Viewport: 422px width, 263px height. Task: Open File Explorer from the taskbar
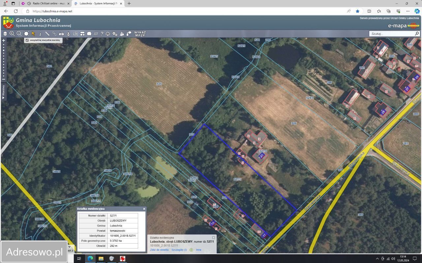click(x=101, y=258)
